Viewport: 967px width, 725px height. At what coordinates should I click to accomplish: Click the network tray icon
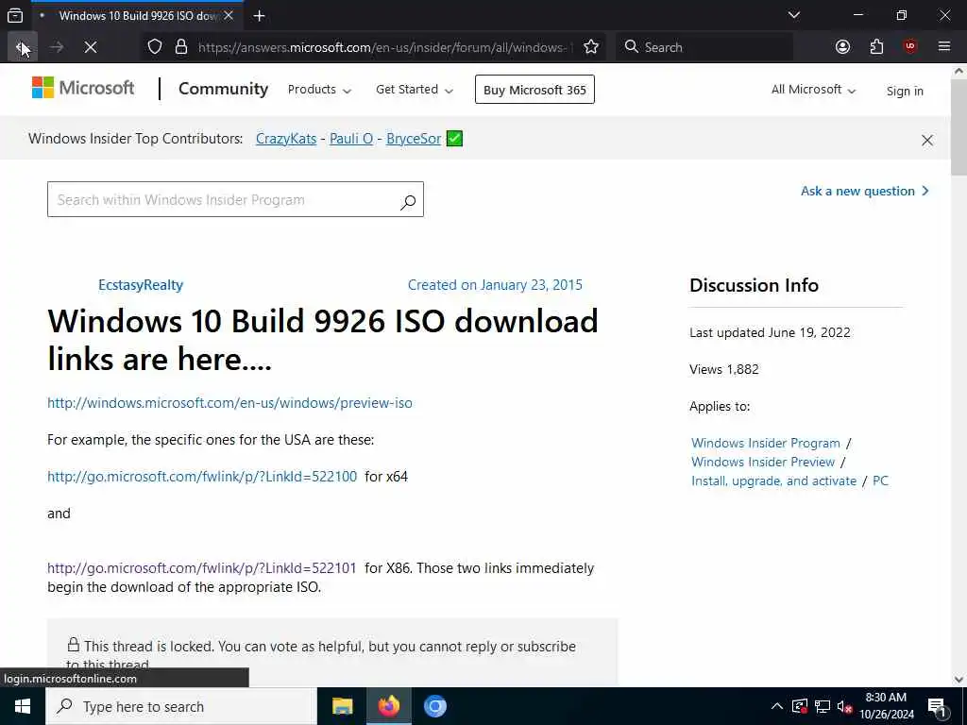coord(823,706)
